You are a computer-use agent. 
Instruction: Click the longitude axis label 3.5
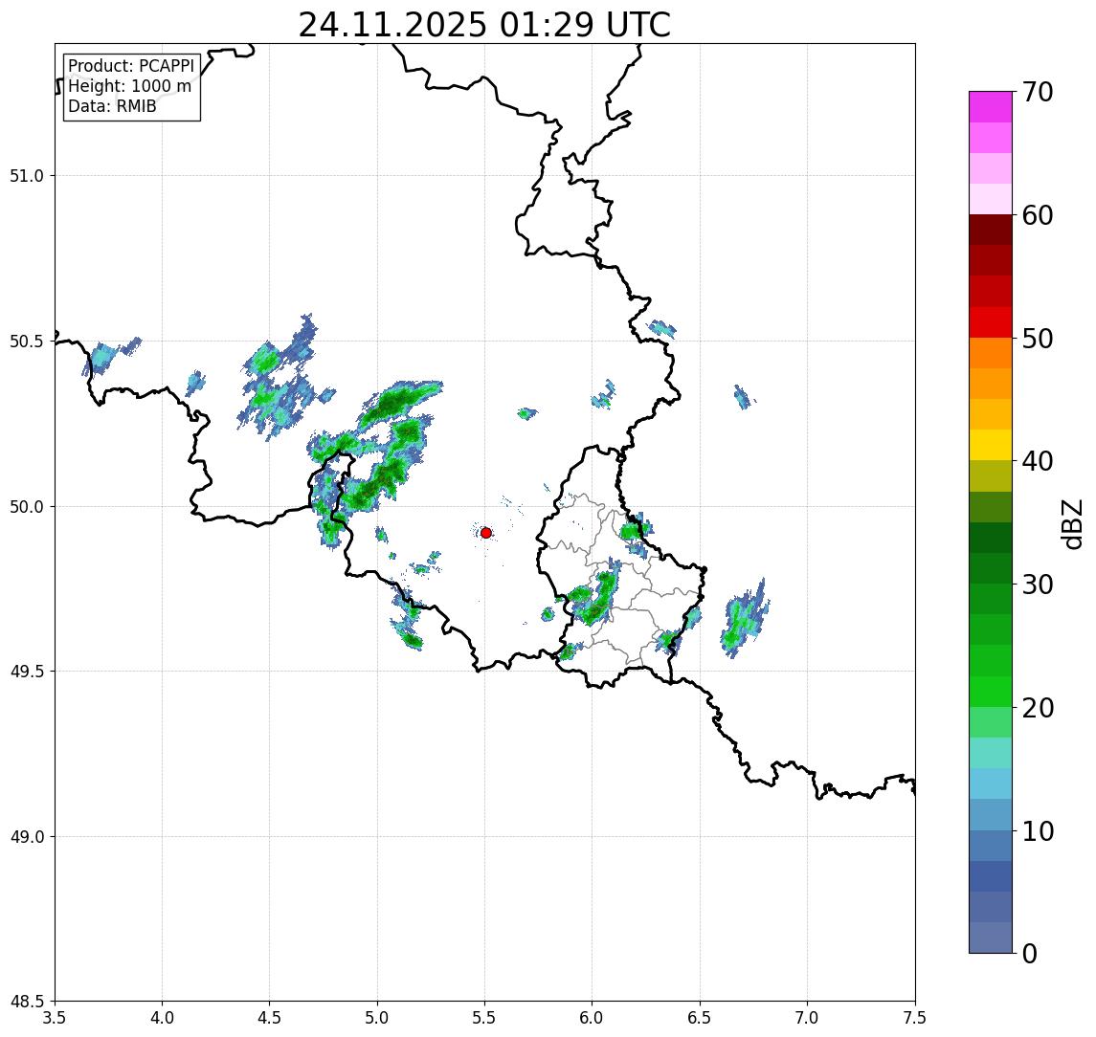pos(55,1018)
